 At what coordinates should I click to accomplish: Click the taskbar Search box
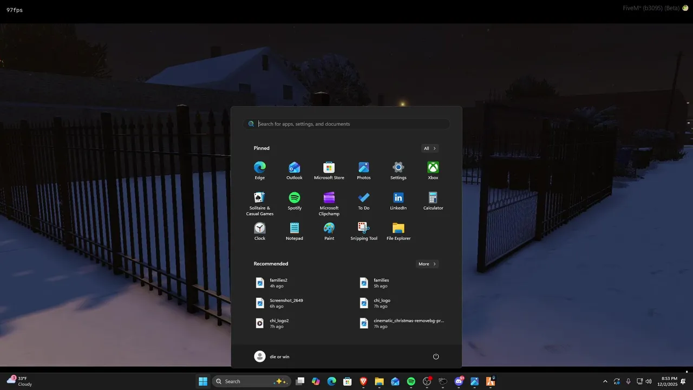251,381
